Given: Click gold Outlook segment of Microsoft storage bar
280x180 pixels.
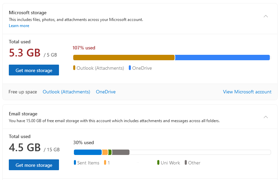Looking at the screenshot, I should coord(124,58).
